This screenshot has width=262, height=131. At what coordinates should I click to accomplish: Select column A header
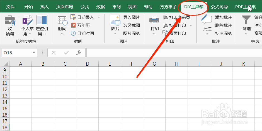click(21, 64)
